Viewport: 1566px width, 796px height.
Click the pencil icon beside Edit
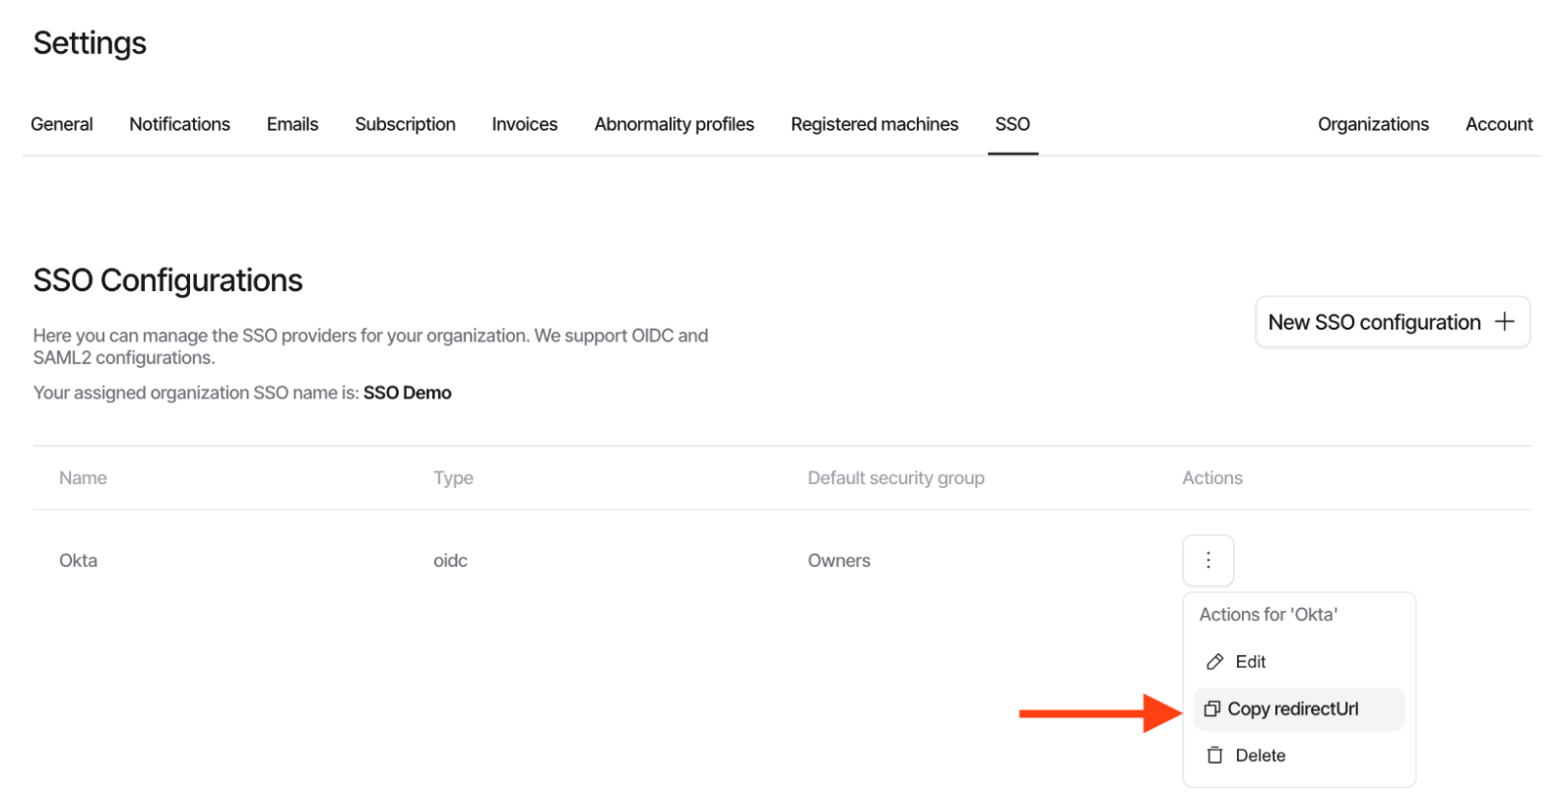click(x=1214, y=662)
